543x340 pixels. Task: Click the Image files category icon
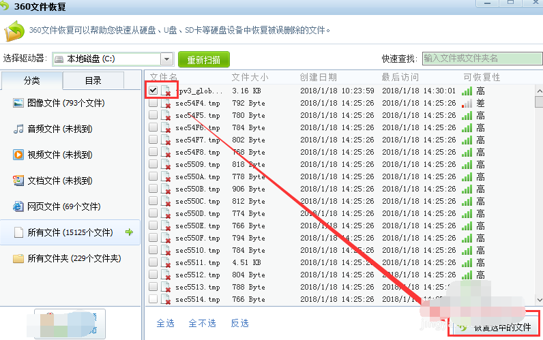pyautogui.click(x=18, y=103)
